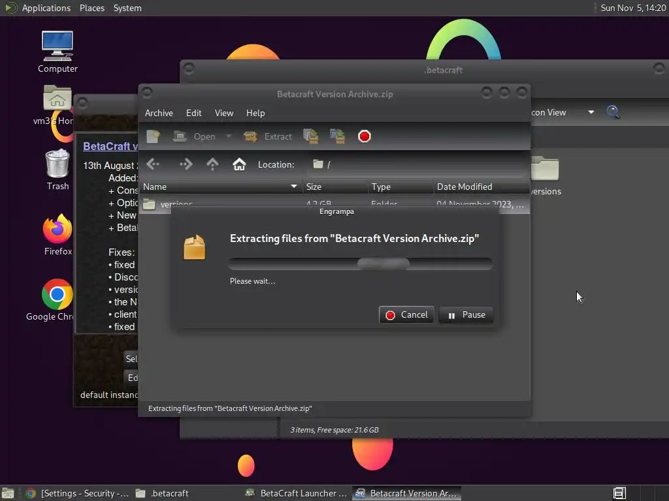Open the System menu
Viewport: 669px width, 501px height.
click(127, 8)
